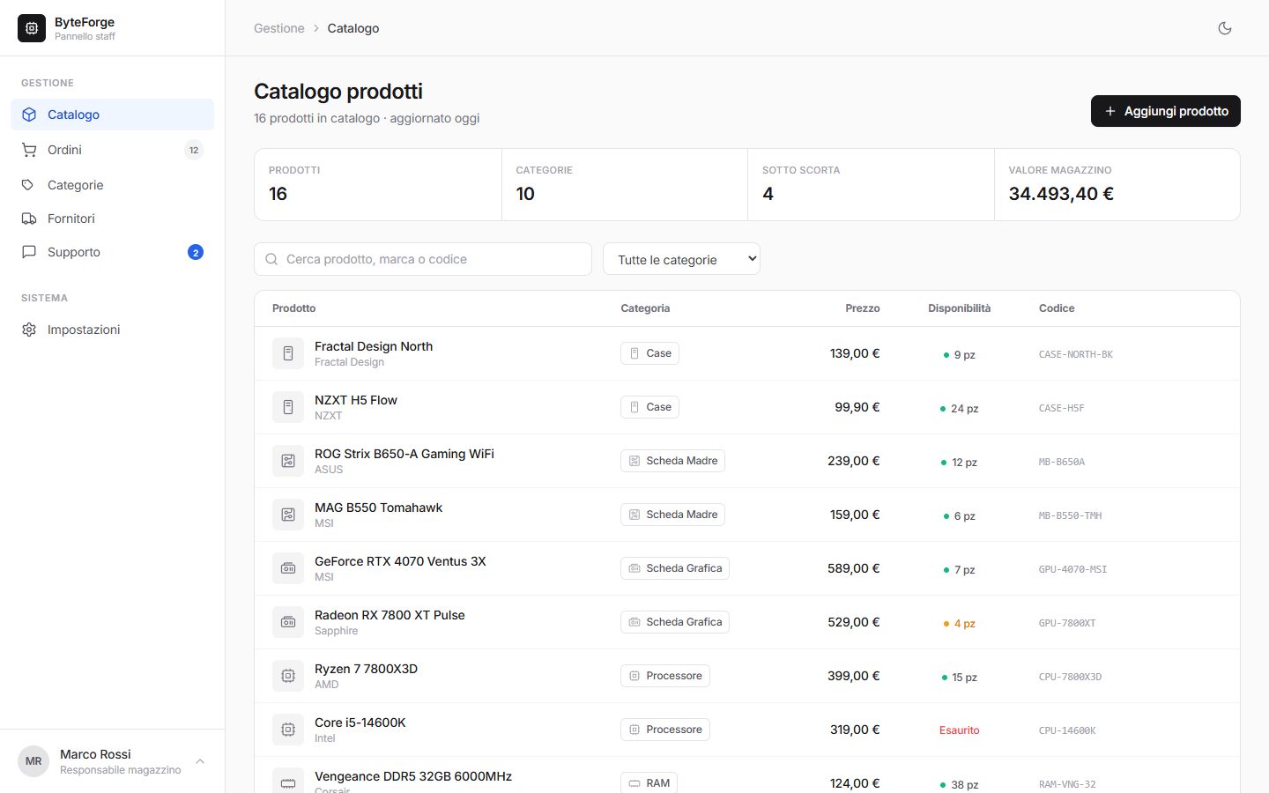
Task: Toggle dark mode moon icon
Action: [x=1225, y=28]
